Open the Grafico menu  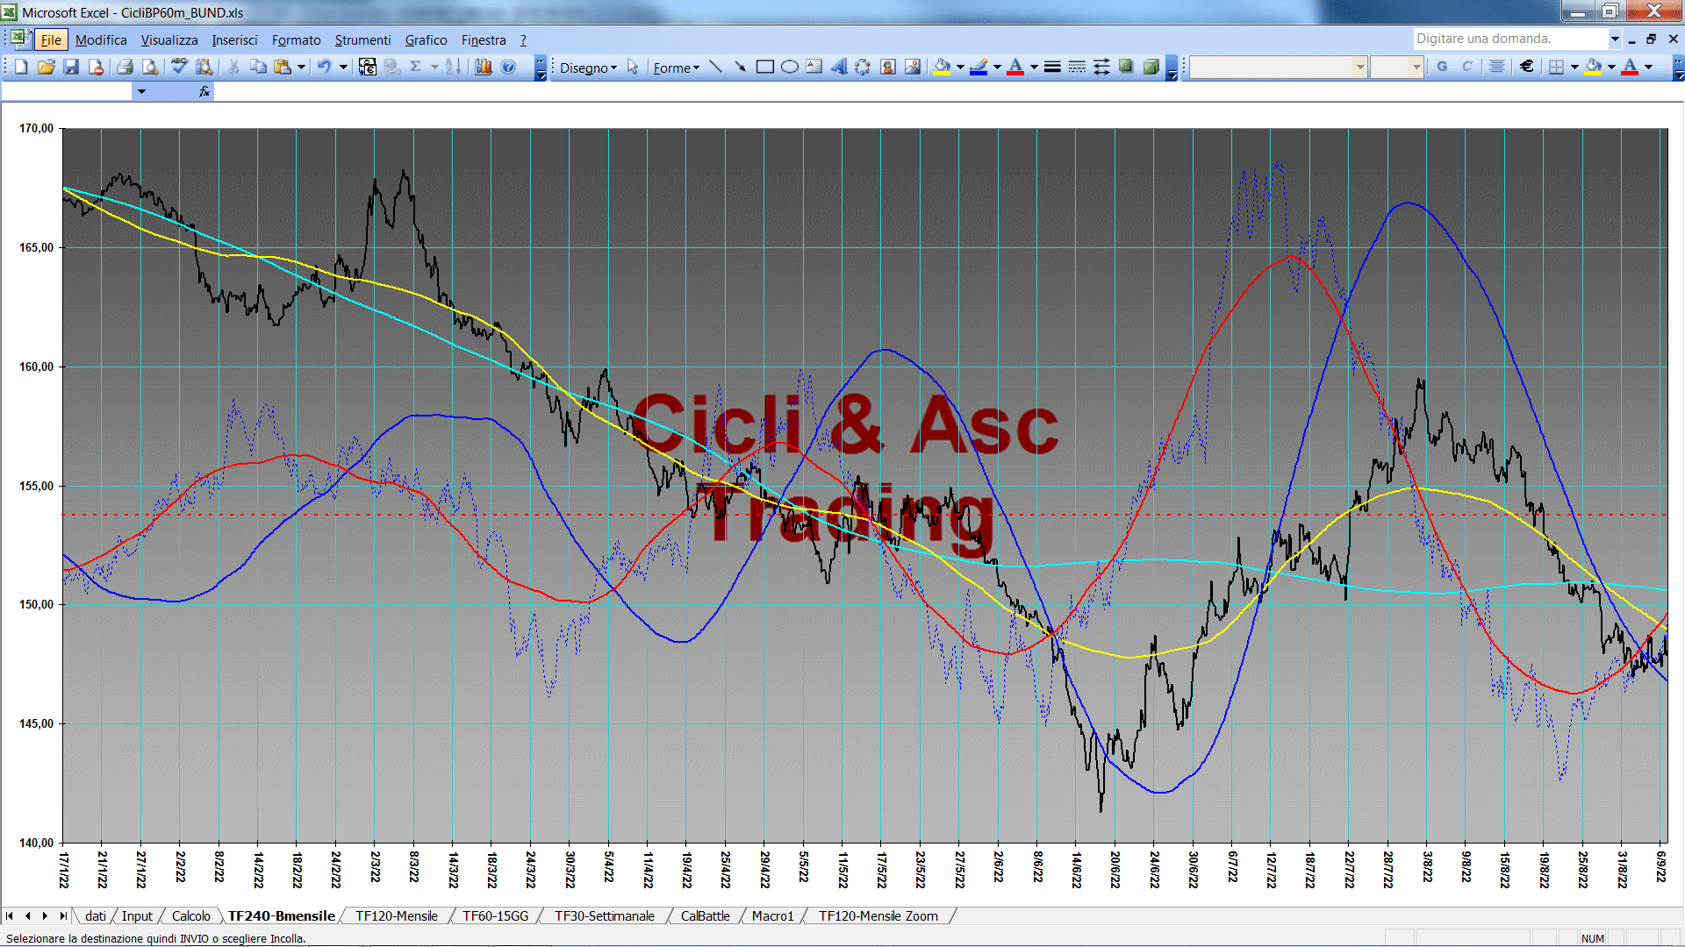click(426, 39)
